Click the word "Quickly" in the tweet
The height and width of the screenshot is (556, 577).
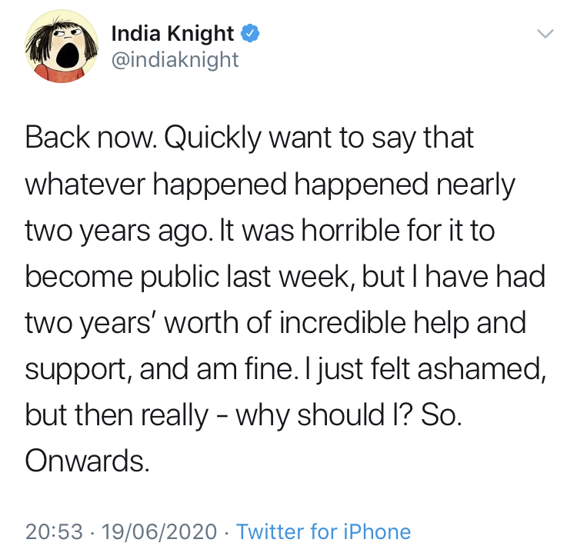tap(212, 139)
